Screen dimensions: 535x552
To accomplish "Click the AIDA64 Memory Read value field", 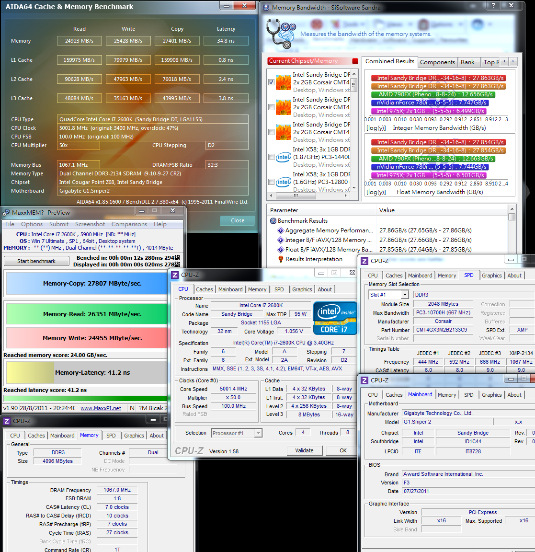I will (x=79, y=41).
